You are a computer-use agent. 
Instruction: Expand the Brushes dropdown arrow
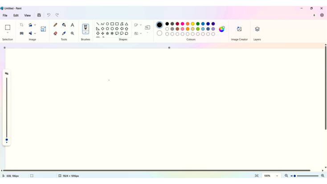tap(86, 33)
